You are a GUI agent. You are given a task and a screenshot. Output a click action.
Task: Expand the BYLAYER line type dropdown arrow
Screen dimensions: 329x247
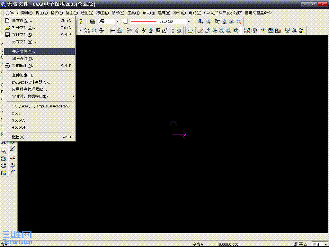[189, 22]
